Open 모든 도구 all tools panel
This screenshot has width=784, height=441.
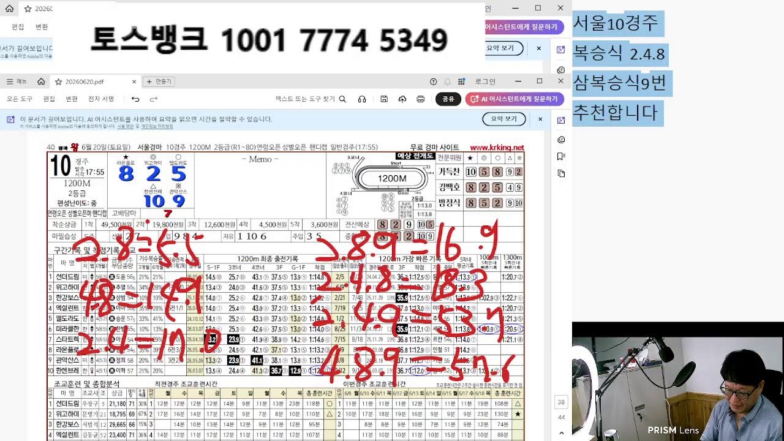[19, 99]
